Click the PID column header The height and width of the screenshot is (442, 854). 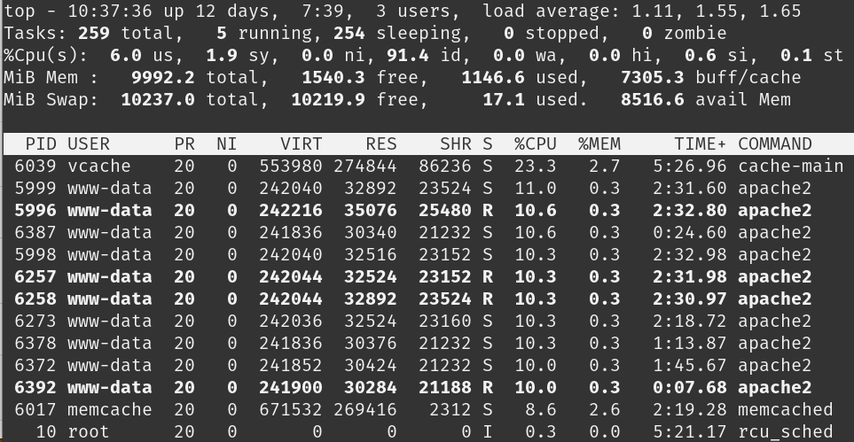point(42,143)
